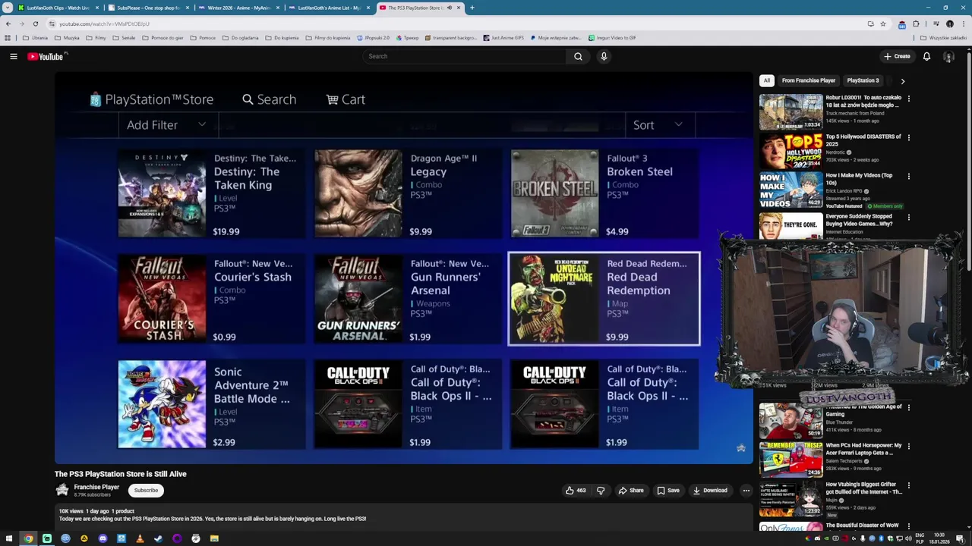Select the PlayStation 3 chip

[x=863, y=80]
